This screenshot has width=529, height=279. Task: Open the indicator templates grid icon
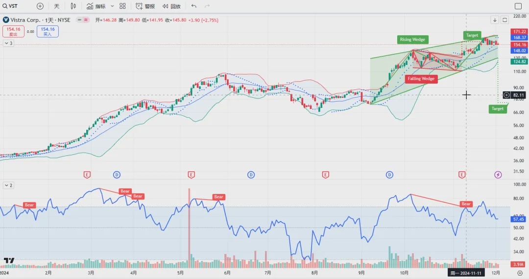(x=122, y=6)
